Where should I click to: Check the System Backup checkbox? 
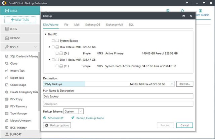point(53,41)
